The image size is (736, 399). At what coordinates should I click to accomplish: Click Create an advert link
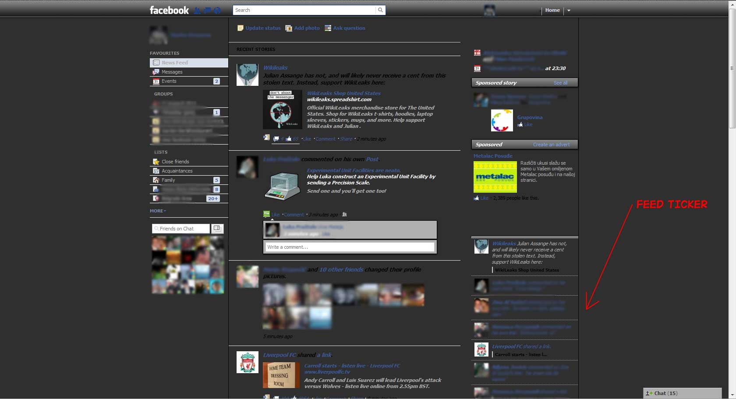pyautogui.click(x=552, y=145)
